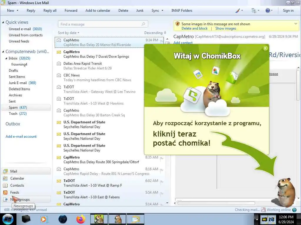Show hidden system tray icons
Viewport: 301px width, 225px height.
coord(257,219)
